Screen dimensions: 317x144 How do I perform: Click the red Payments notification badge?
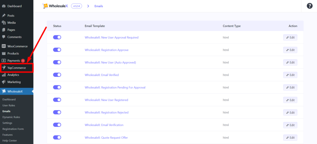point(23,61)
